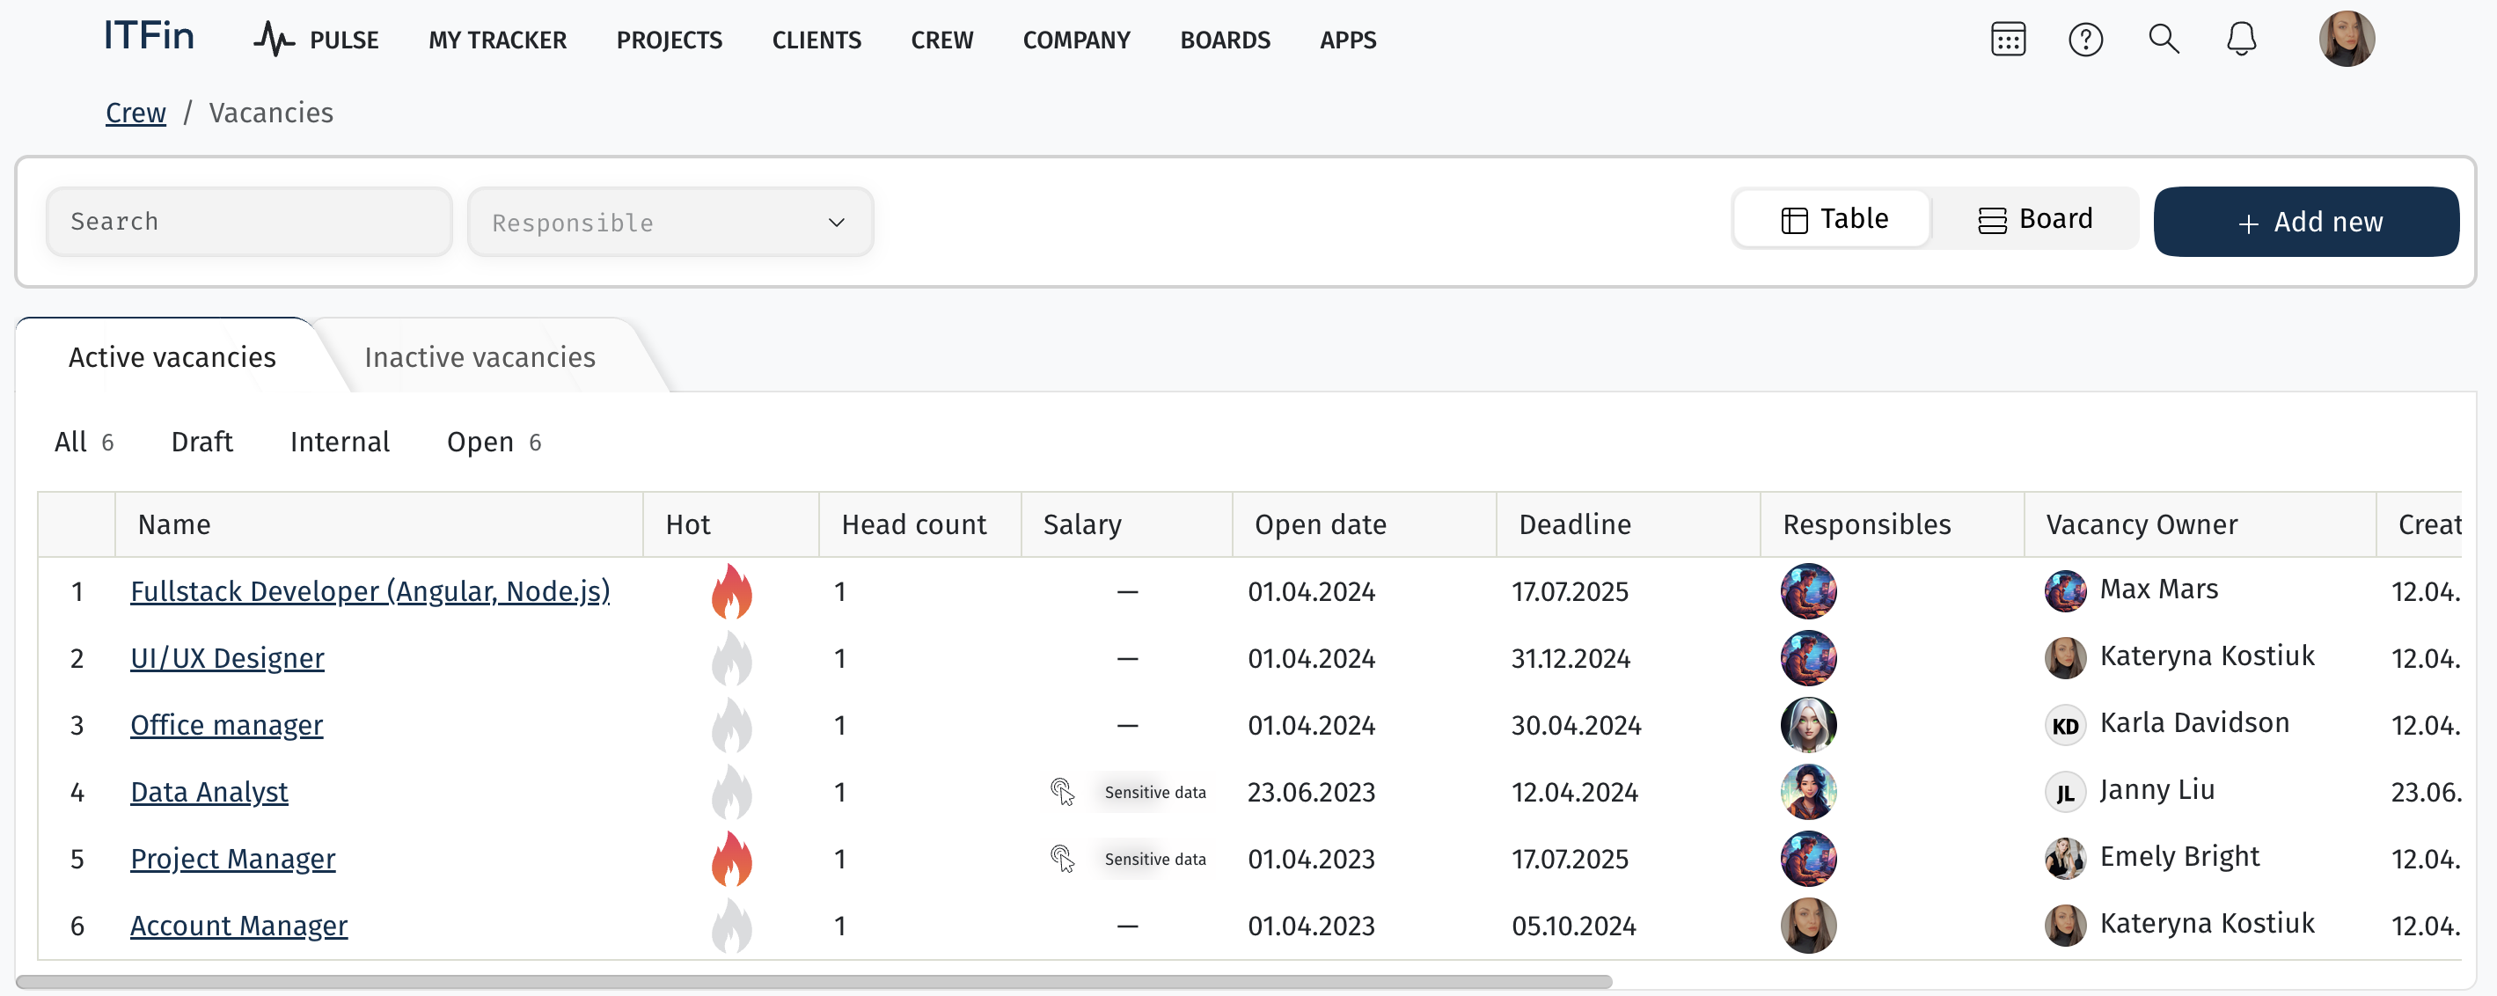Switch to Table view

coord(1833,219)
